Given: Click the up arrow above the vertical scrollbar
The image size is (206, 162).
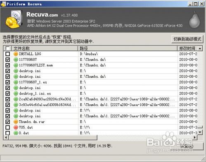Looking at the screenshot, I should (x=200, y=48).
